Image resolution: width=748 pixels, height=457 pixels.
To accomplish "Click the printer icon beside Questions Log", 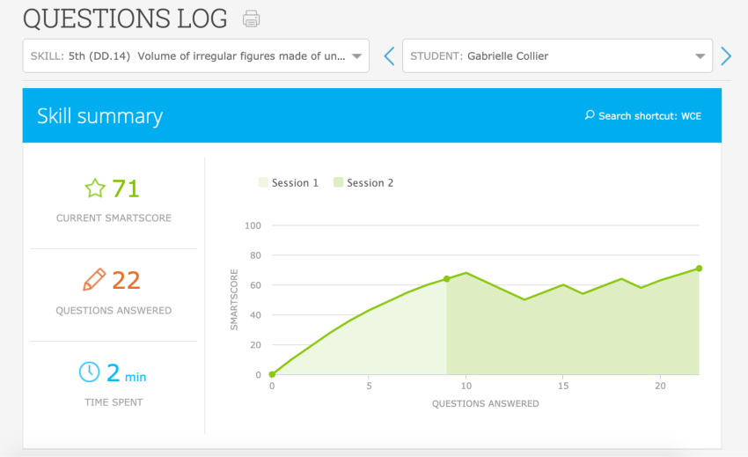I will point(252,18).
